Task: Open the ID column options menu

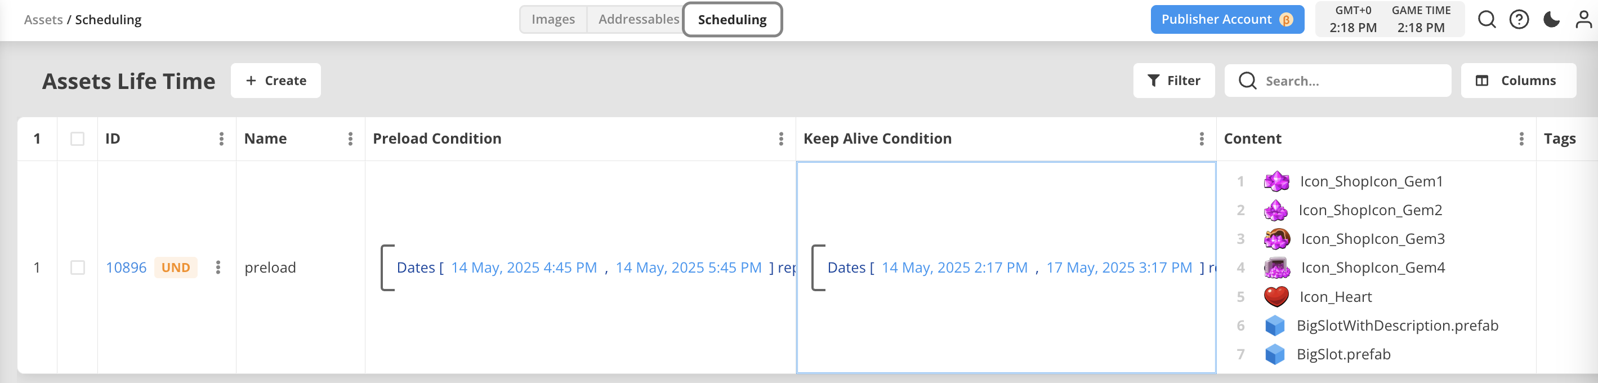Action: click(x=221, y=139)
